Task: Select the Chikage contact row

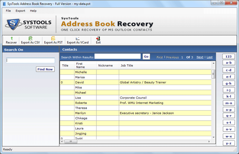Action: 136,118
